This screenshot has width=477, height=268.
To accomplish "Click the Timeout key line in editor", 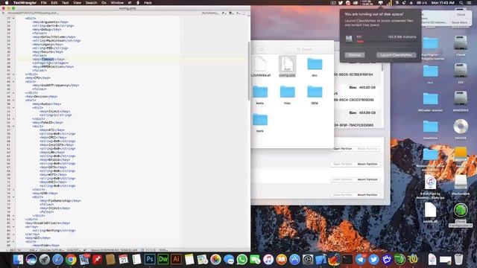I will click(x=48, y=60).
